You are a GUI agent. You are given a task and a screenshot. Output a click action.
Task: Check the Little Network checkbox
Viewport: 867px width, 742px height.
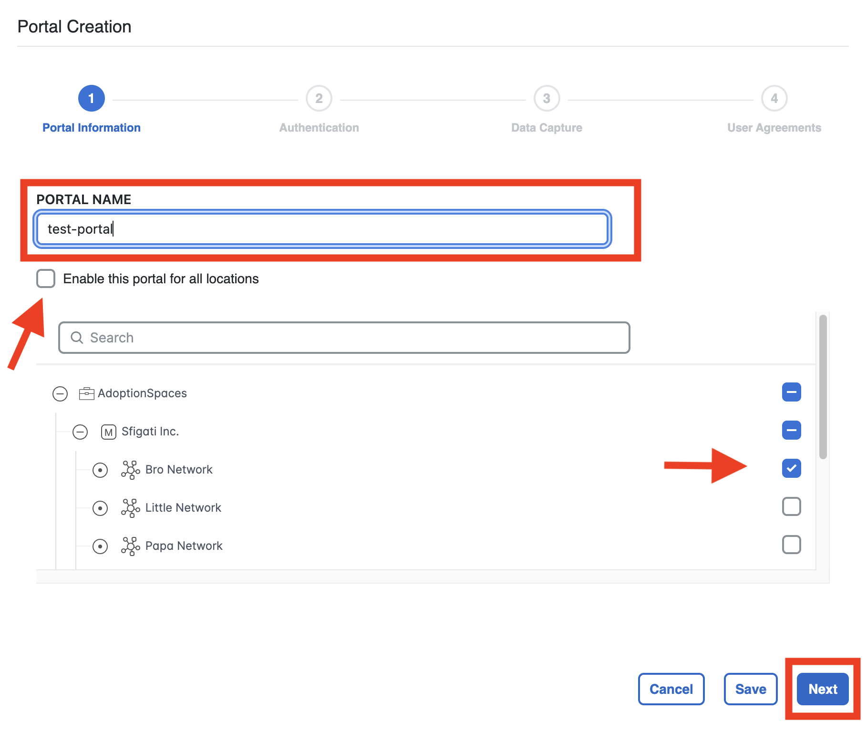click(x=791, y=506)
